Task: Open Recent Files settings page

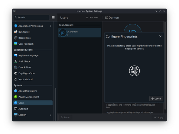Action: tap(33, 38)
